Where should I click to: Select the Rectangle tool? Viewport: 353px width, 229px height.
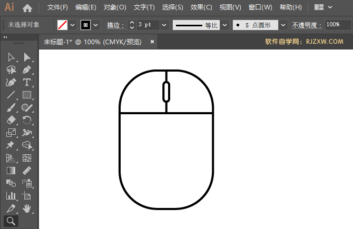27,95
